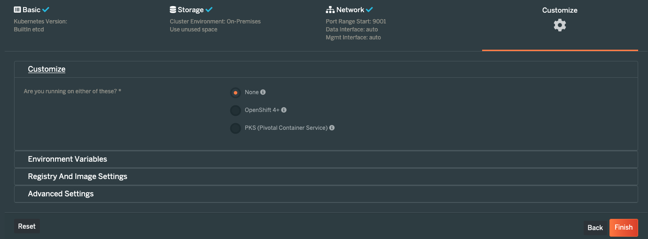The image size is (648, 239).
Task: Collapse the Customize section header
Action: click(47, 69)
